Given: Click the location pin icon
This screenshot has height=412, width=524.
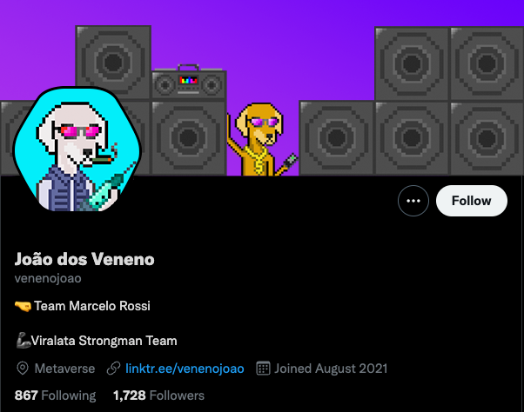Looking at the screenshot, I should point(23,369).
